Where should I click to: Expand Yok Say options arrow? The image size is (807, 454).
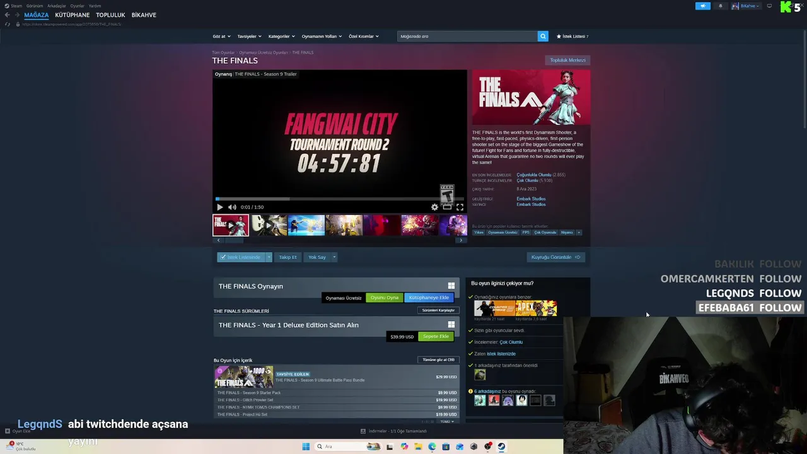pyautogui.click(x=334, y=257)
